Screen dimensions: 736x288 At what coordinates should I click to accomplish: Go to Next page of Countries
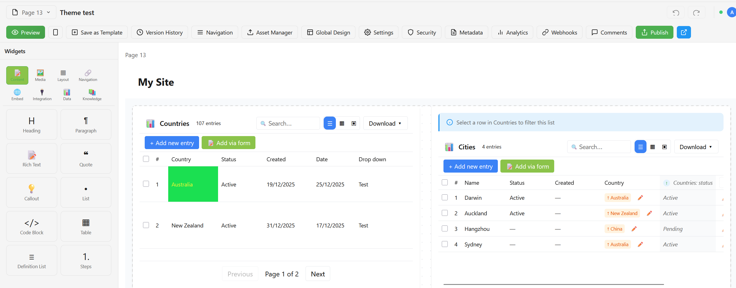[318, 274]
